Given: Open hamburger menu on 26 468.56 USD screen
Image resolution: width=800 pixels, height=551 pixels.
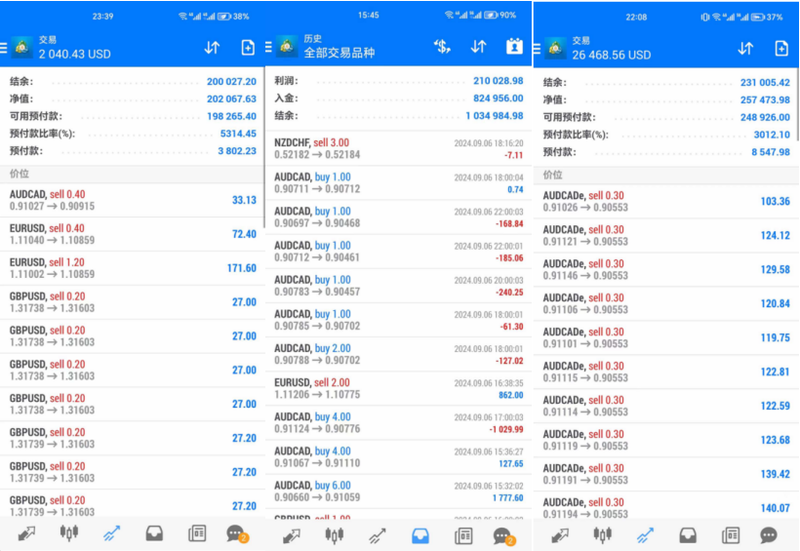Looking at the screenshot, I should 537,49.
